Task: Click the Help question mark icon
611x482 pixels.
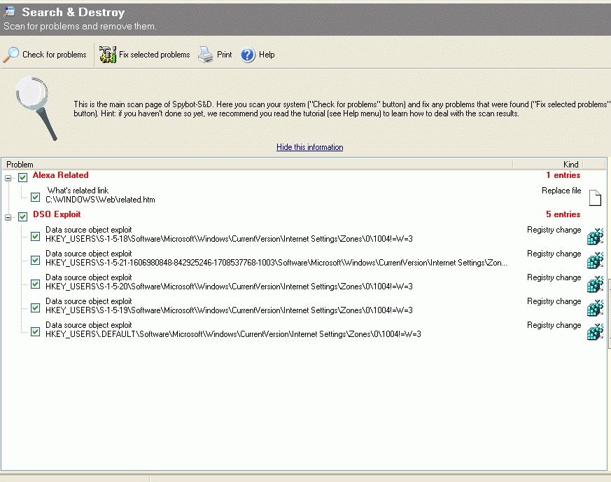Action: (x=248, y=55)
